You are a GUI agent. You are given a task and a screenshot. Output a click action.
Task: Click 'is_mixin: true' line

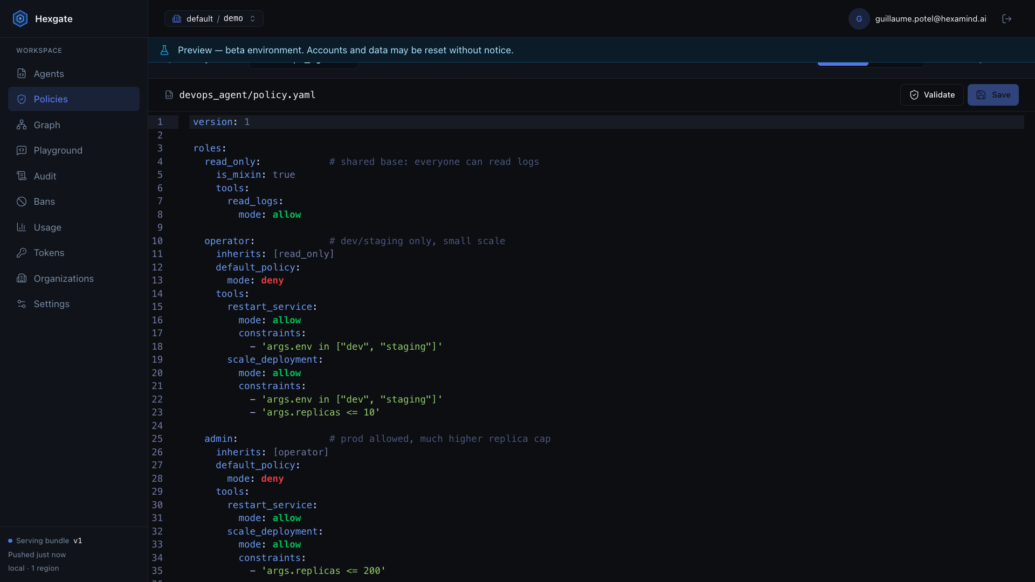click(256, 175)
